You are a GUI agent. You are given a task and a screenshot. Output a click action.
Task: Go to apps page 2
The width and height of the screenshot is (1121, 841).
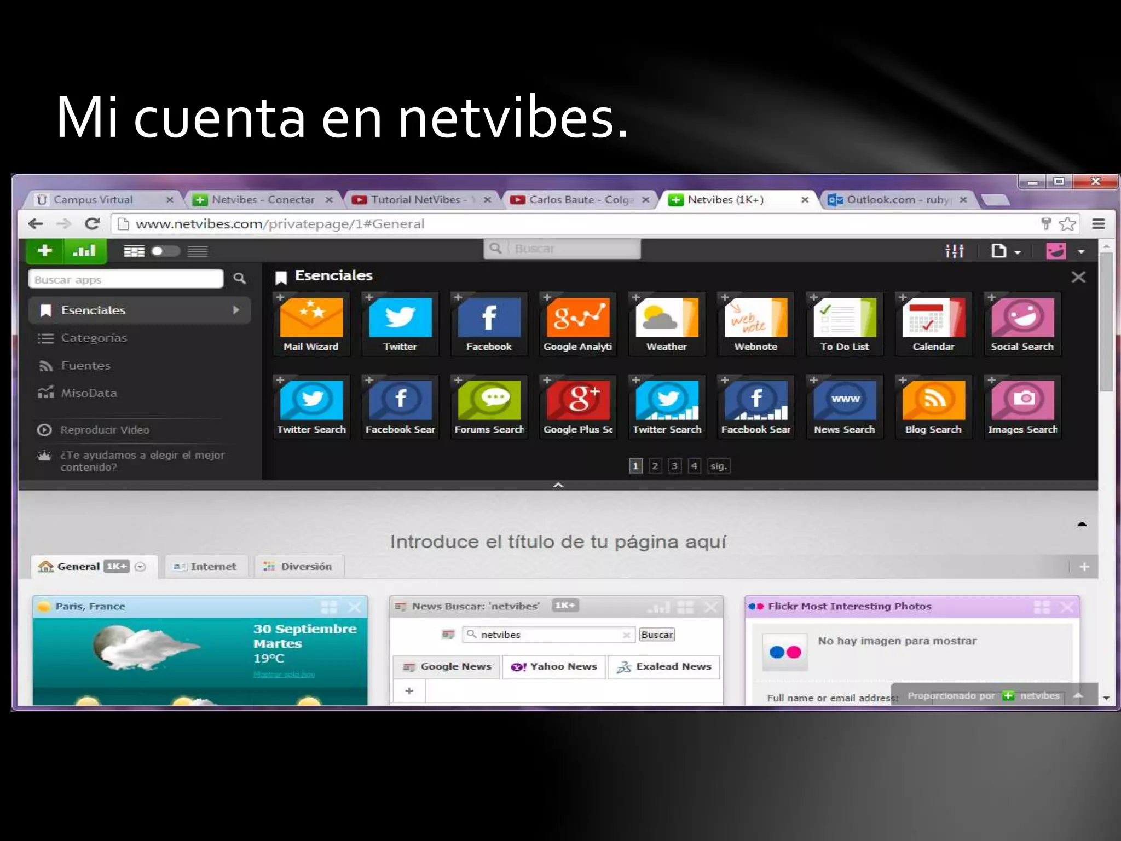tap(655, 466)
